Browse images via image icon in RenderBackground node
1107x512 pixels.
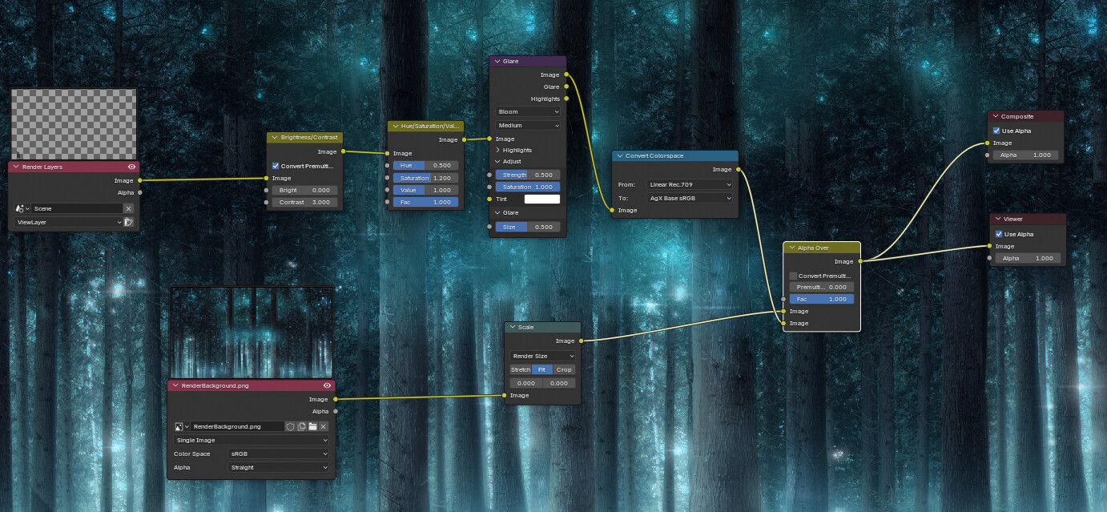(x=182, y=426)
